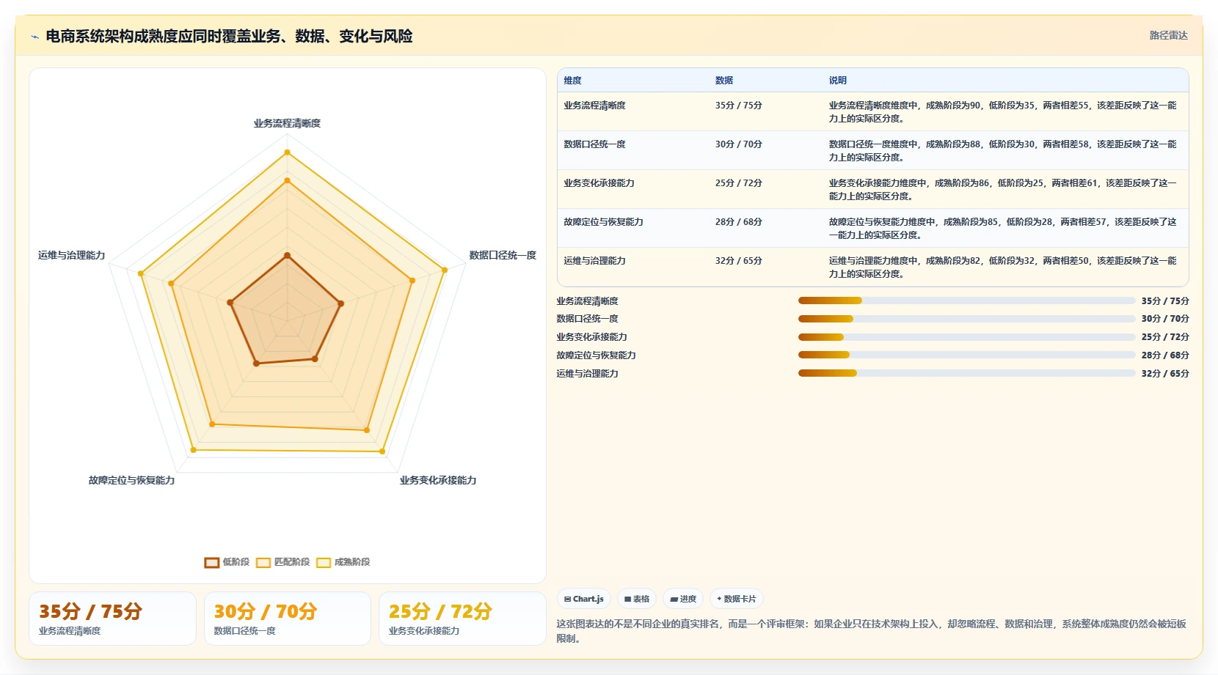Toggle the 匹配阶段 legend swatch
The image size is (1218, 675).
tap(263, 563)
